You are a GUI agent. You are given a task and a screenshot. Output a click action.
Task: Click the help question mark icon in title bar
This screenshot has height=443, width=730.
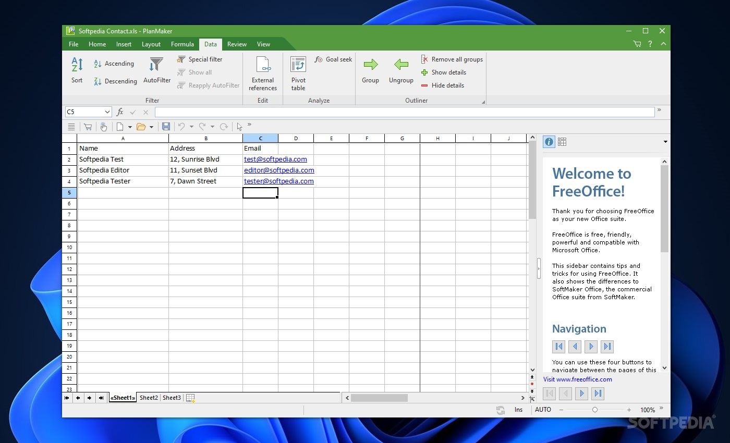click(650, 44)
